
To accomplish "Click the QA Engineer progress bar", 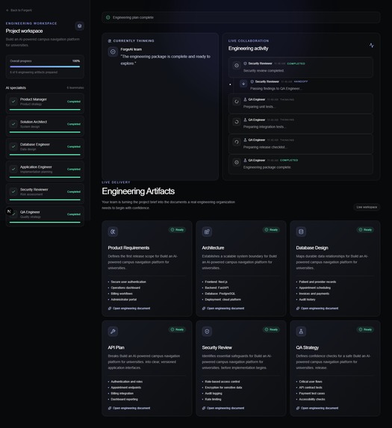I will click(x=45, y=223).
